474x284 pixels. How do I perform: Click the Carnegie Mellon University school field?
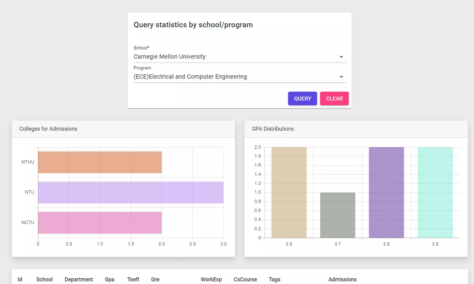(234, 57)
